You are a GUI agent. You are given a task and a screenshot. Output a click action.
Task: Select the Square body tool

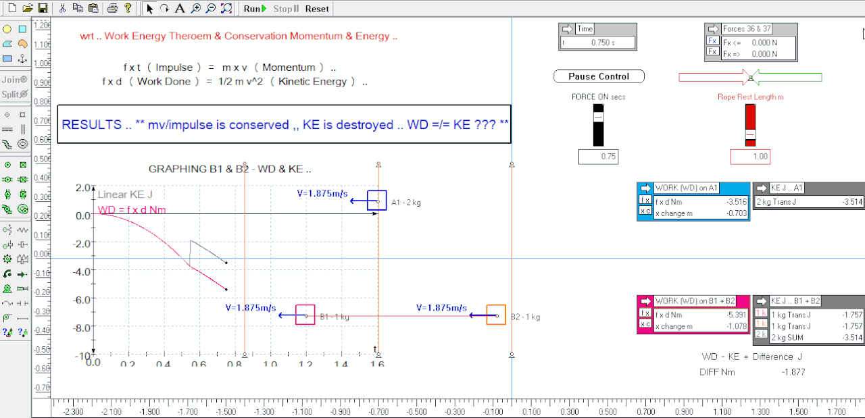22,29
